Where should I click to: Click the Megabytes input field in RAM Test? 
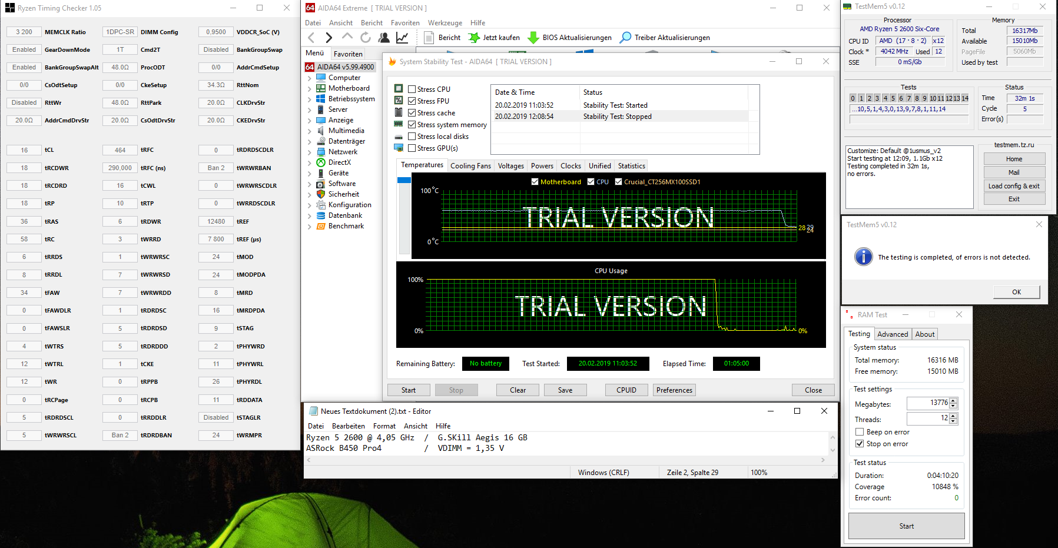[928, 403]
